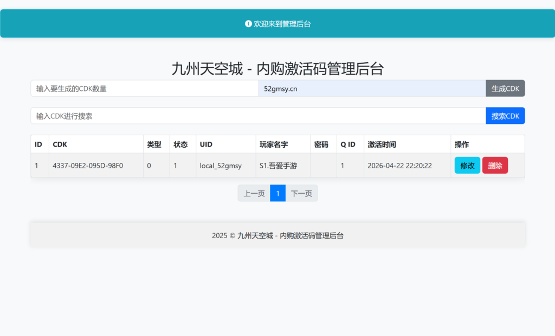Click the UID cell local_52gmsy
Viewport: 555px width, 336px height.
[x=221, y=166]
